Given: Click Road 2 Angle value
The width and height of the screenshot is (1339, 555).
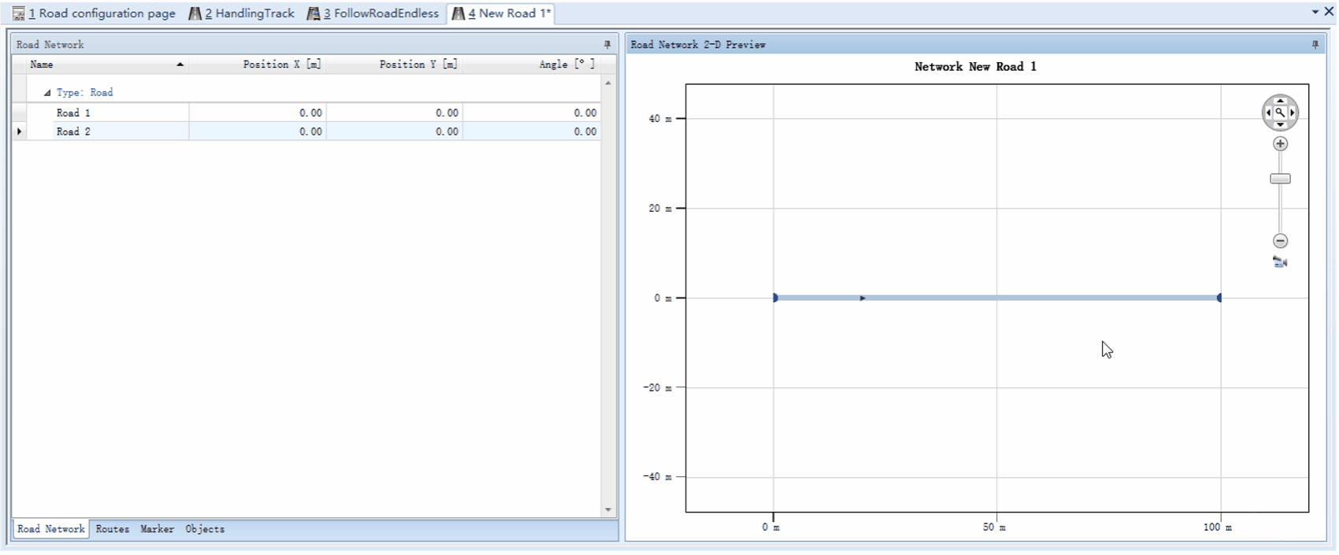Looking at the screenshot, I should click(x=532, y=131).
